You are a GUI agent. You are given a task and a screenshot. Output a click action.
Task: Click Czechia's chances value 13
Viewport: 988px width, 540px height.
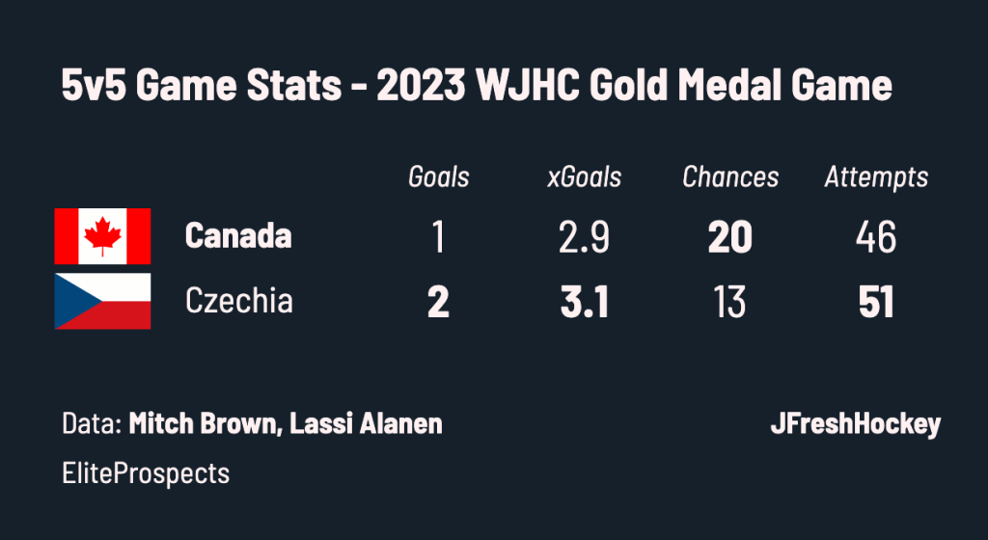(x=730, y=302)
